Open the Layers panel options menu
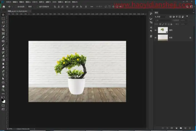Viewport: 196px width, 131px height. click(x=193, y=13)
